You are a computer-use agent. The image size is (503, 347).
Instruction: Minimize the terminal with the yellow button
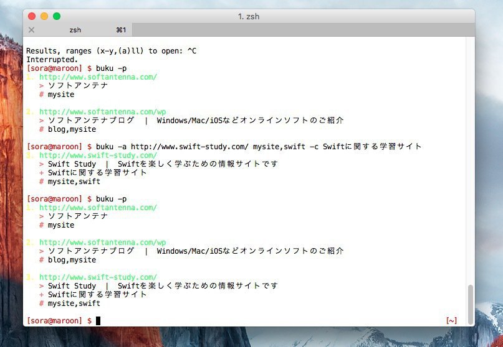click(44, 16)
